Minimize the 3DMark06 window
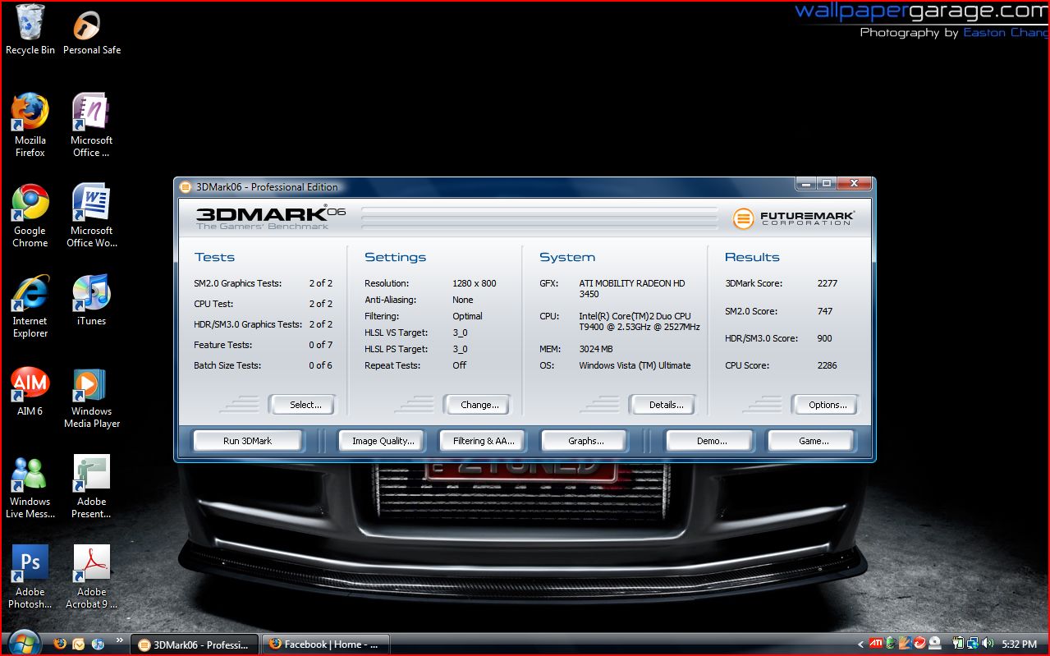 806,184
